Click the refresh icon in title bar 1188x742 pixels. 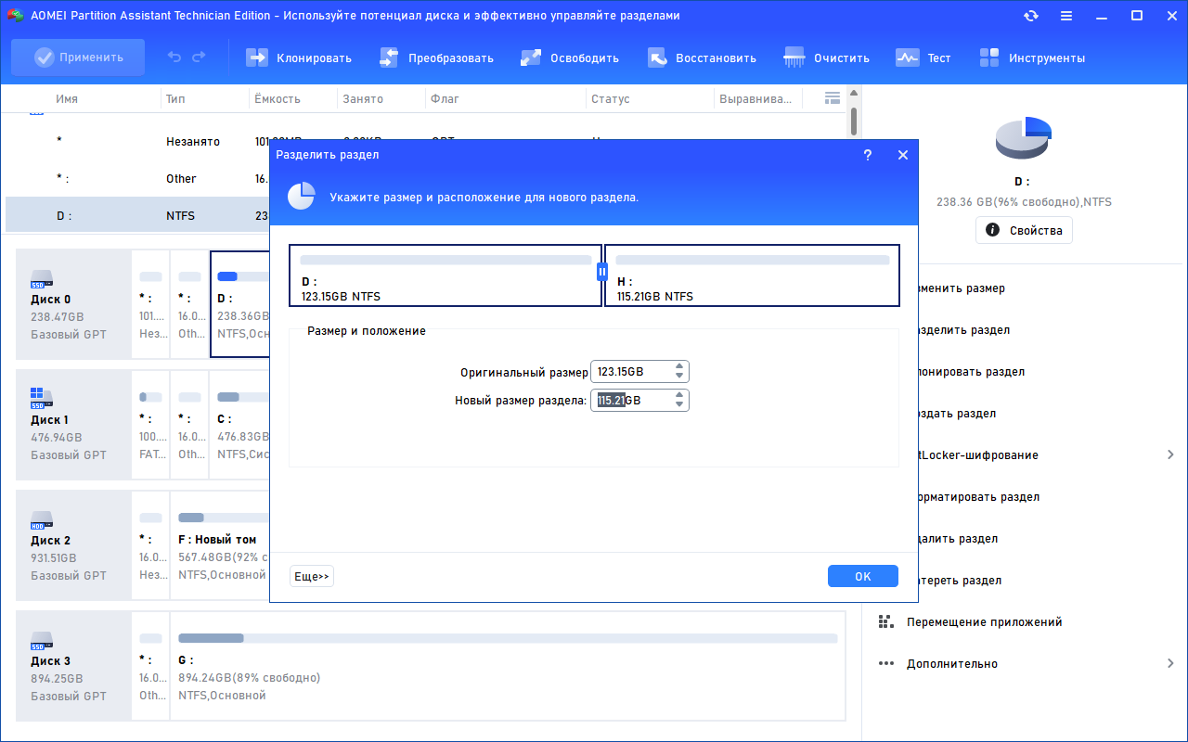coord(1031,16)
